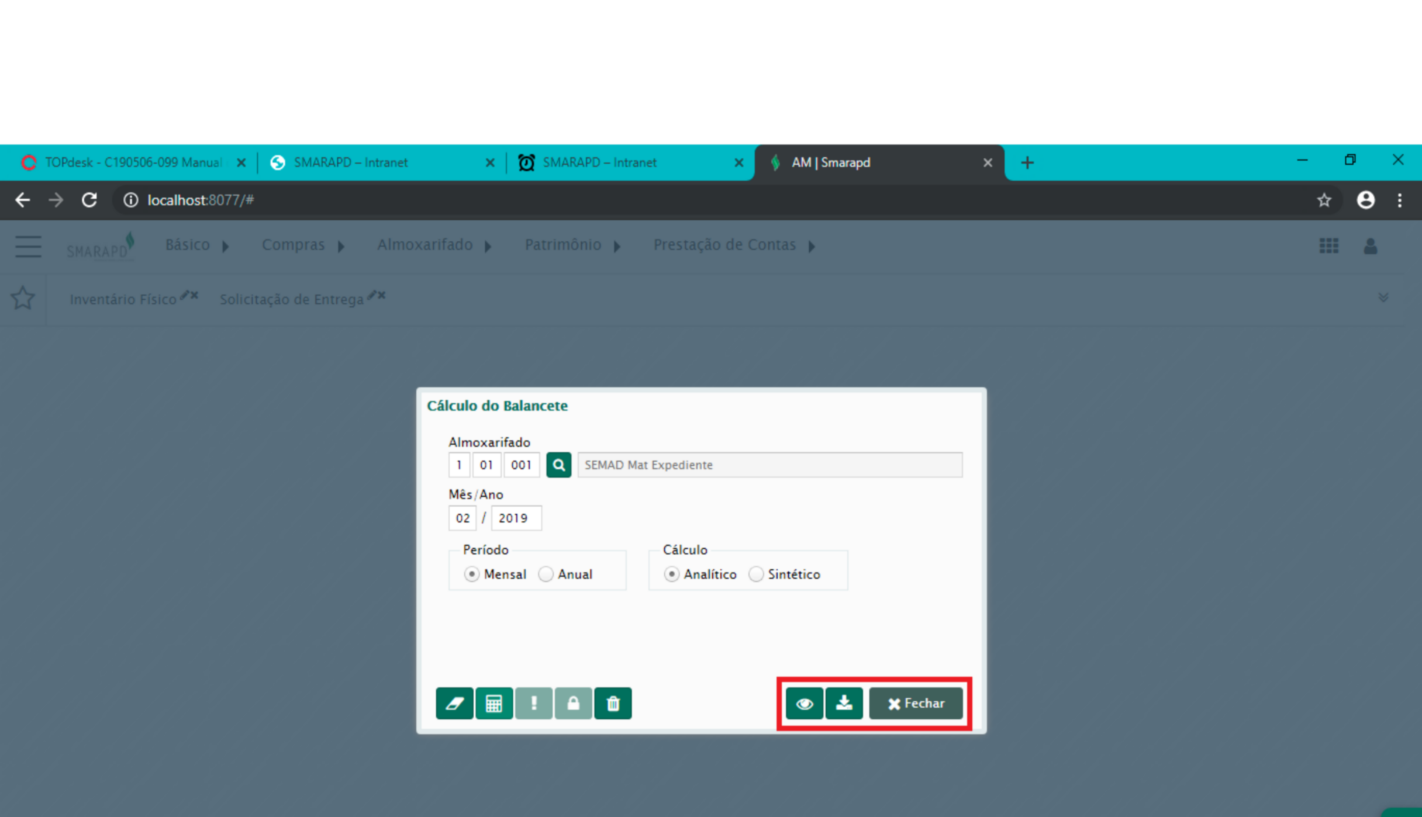Viewport: 1422px width, 817px height.
Task: Select the Sintético calculation radio button
Action: click(756, 574)
